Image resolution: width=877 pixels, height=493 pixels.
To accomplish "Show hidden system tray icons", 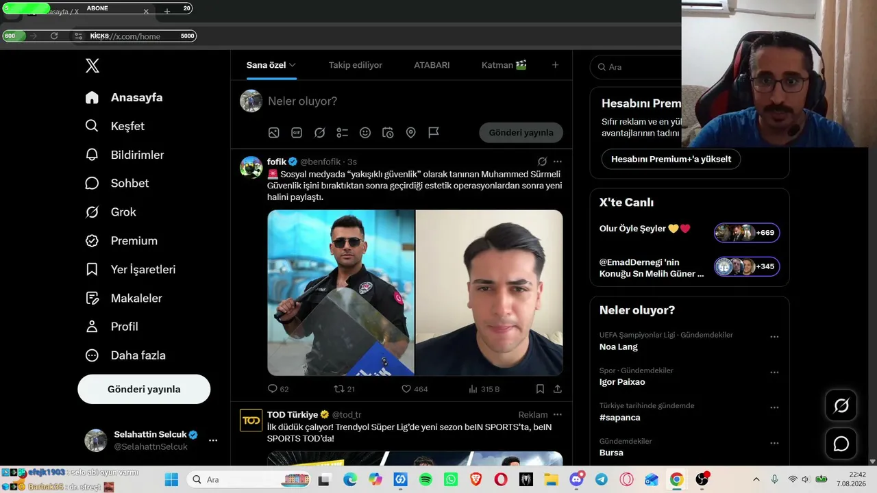I will (x=756, y=479).
